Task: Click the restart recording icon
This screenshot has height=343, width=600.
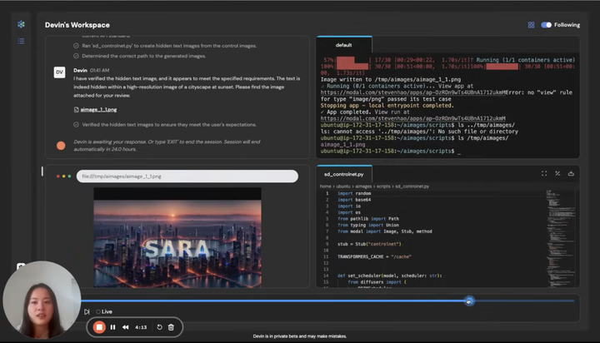Action: (159, 327)
